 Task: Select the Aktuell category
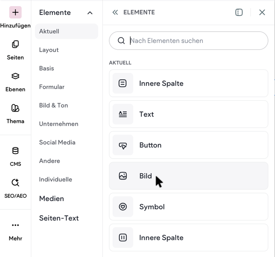point(66,31)
